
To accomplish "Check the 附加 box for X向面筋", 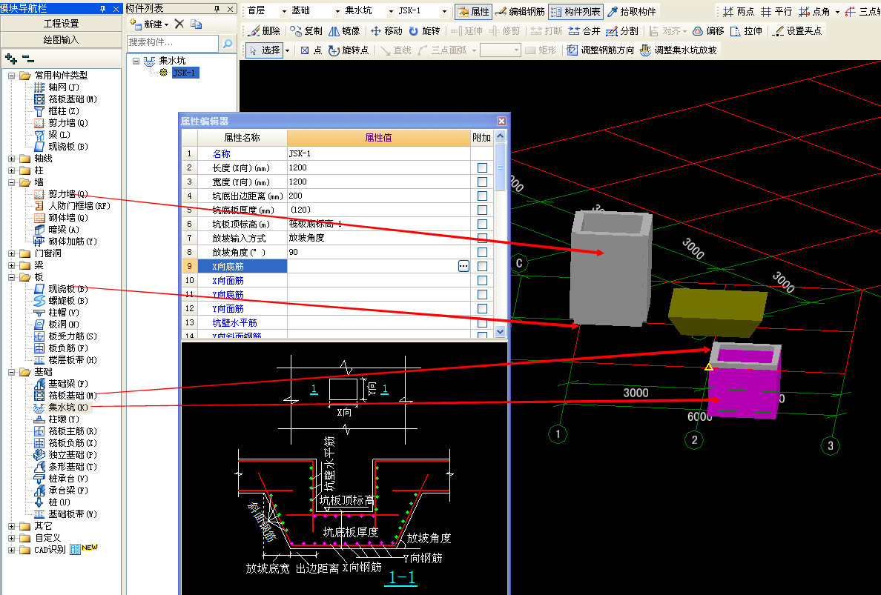I will [x=482, y=280].
